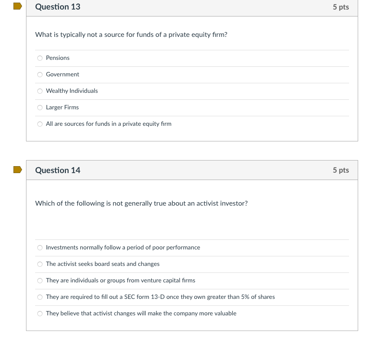Select 'The activist seeks board seats and changes'
This screenshot has width=382, height=344.
[40, 264]
